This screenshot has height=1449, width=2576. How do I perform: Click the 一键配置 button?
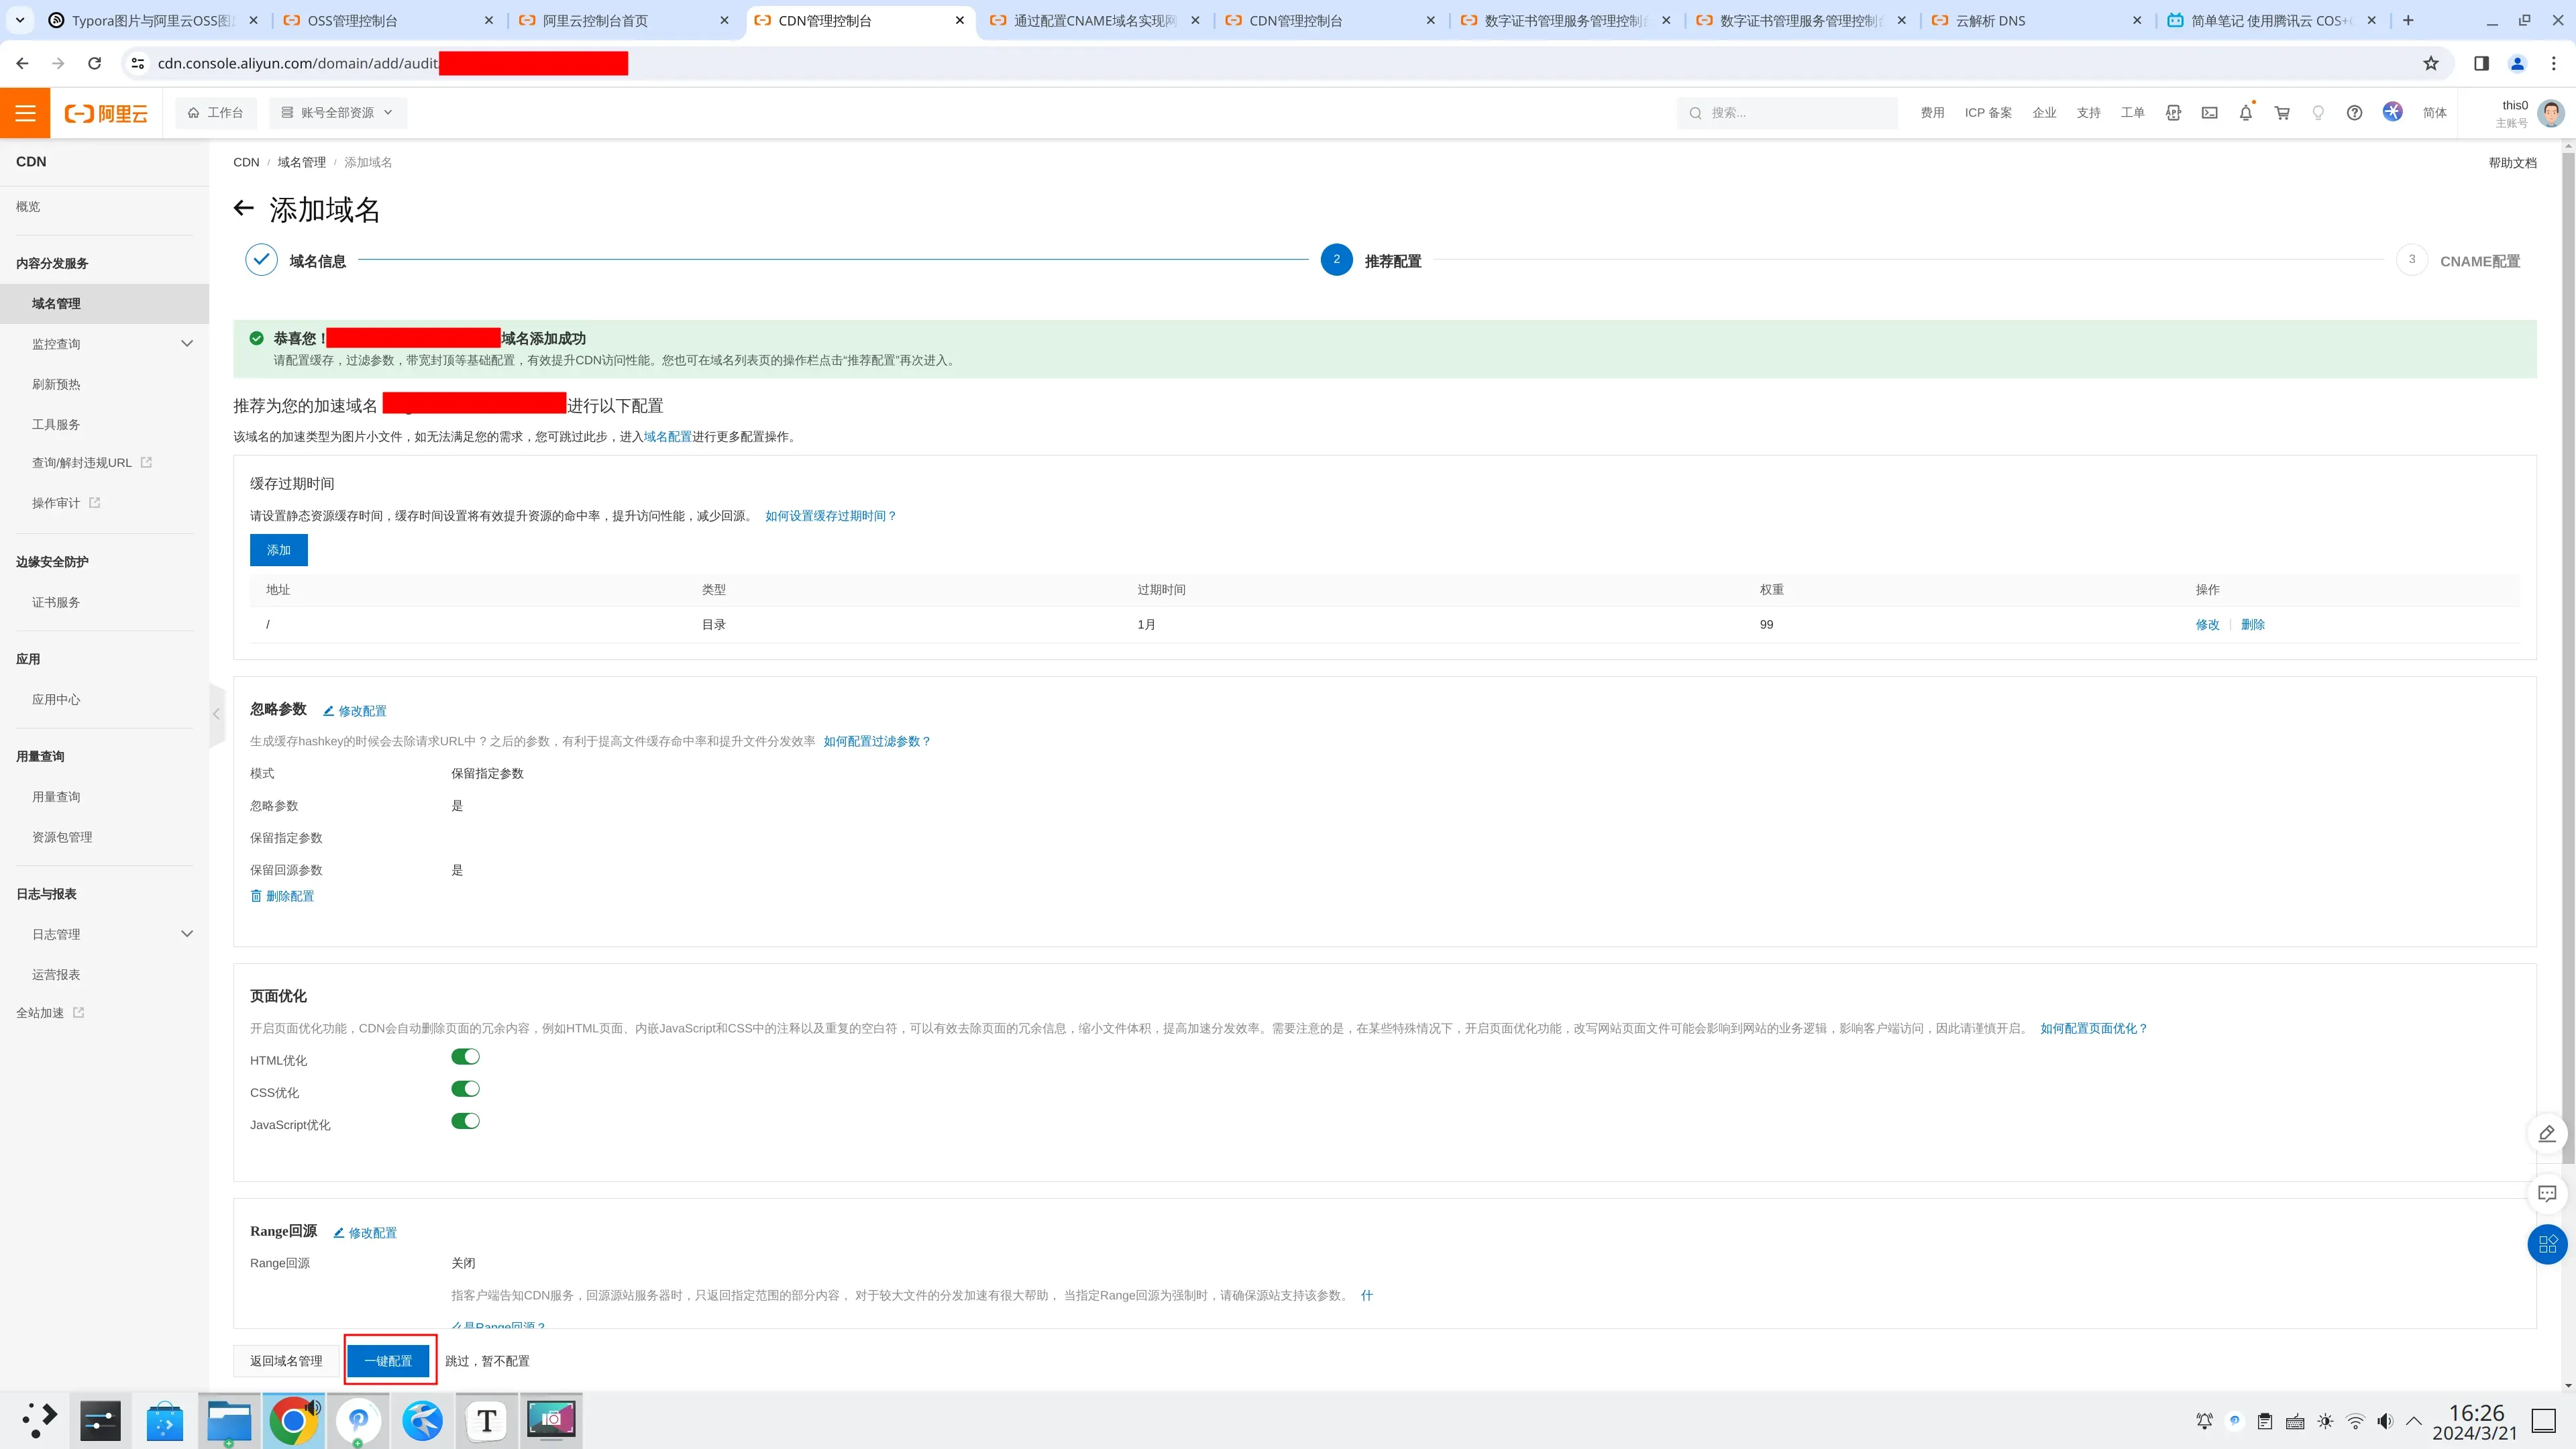coord(388,1361)
